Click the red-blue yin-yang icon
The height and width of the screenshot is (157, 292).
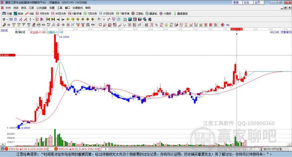223,25
